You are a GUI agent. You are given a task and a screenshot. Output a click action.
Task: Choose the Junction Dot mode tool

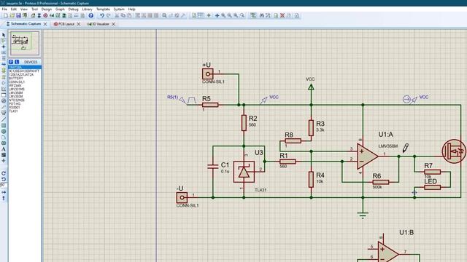[4, 47]
